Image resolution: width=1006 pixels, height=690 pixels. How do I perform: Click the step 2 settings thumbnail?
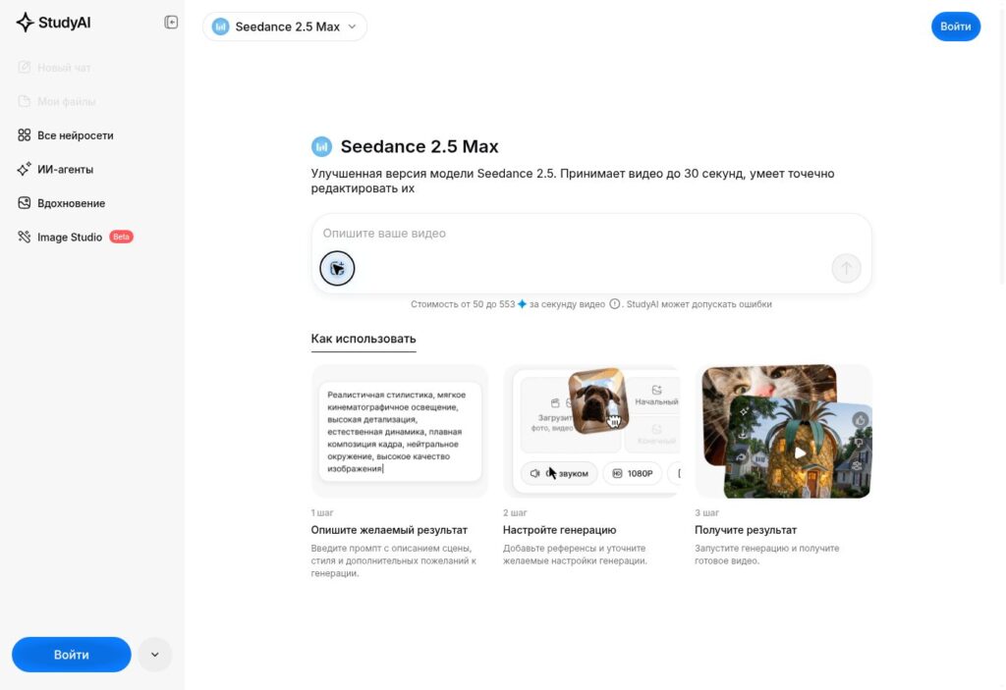(x=590, y=431)
